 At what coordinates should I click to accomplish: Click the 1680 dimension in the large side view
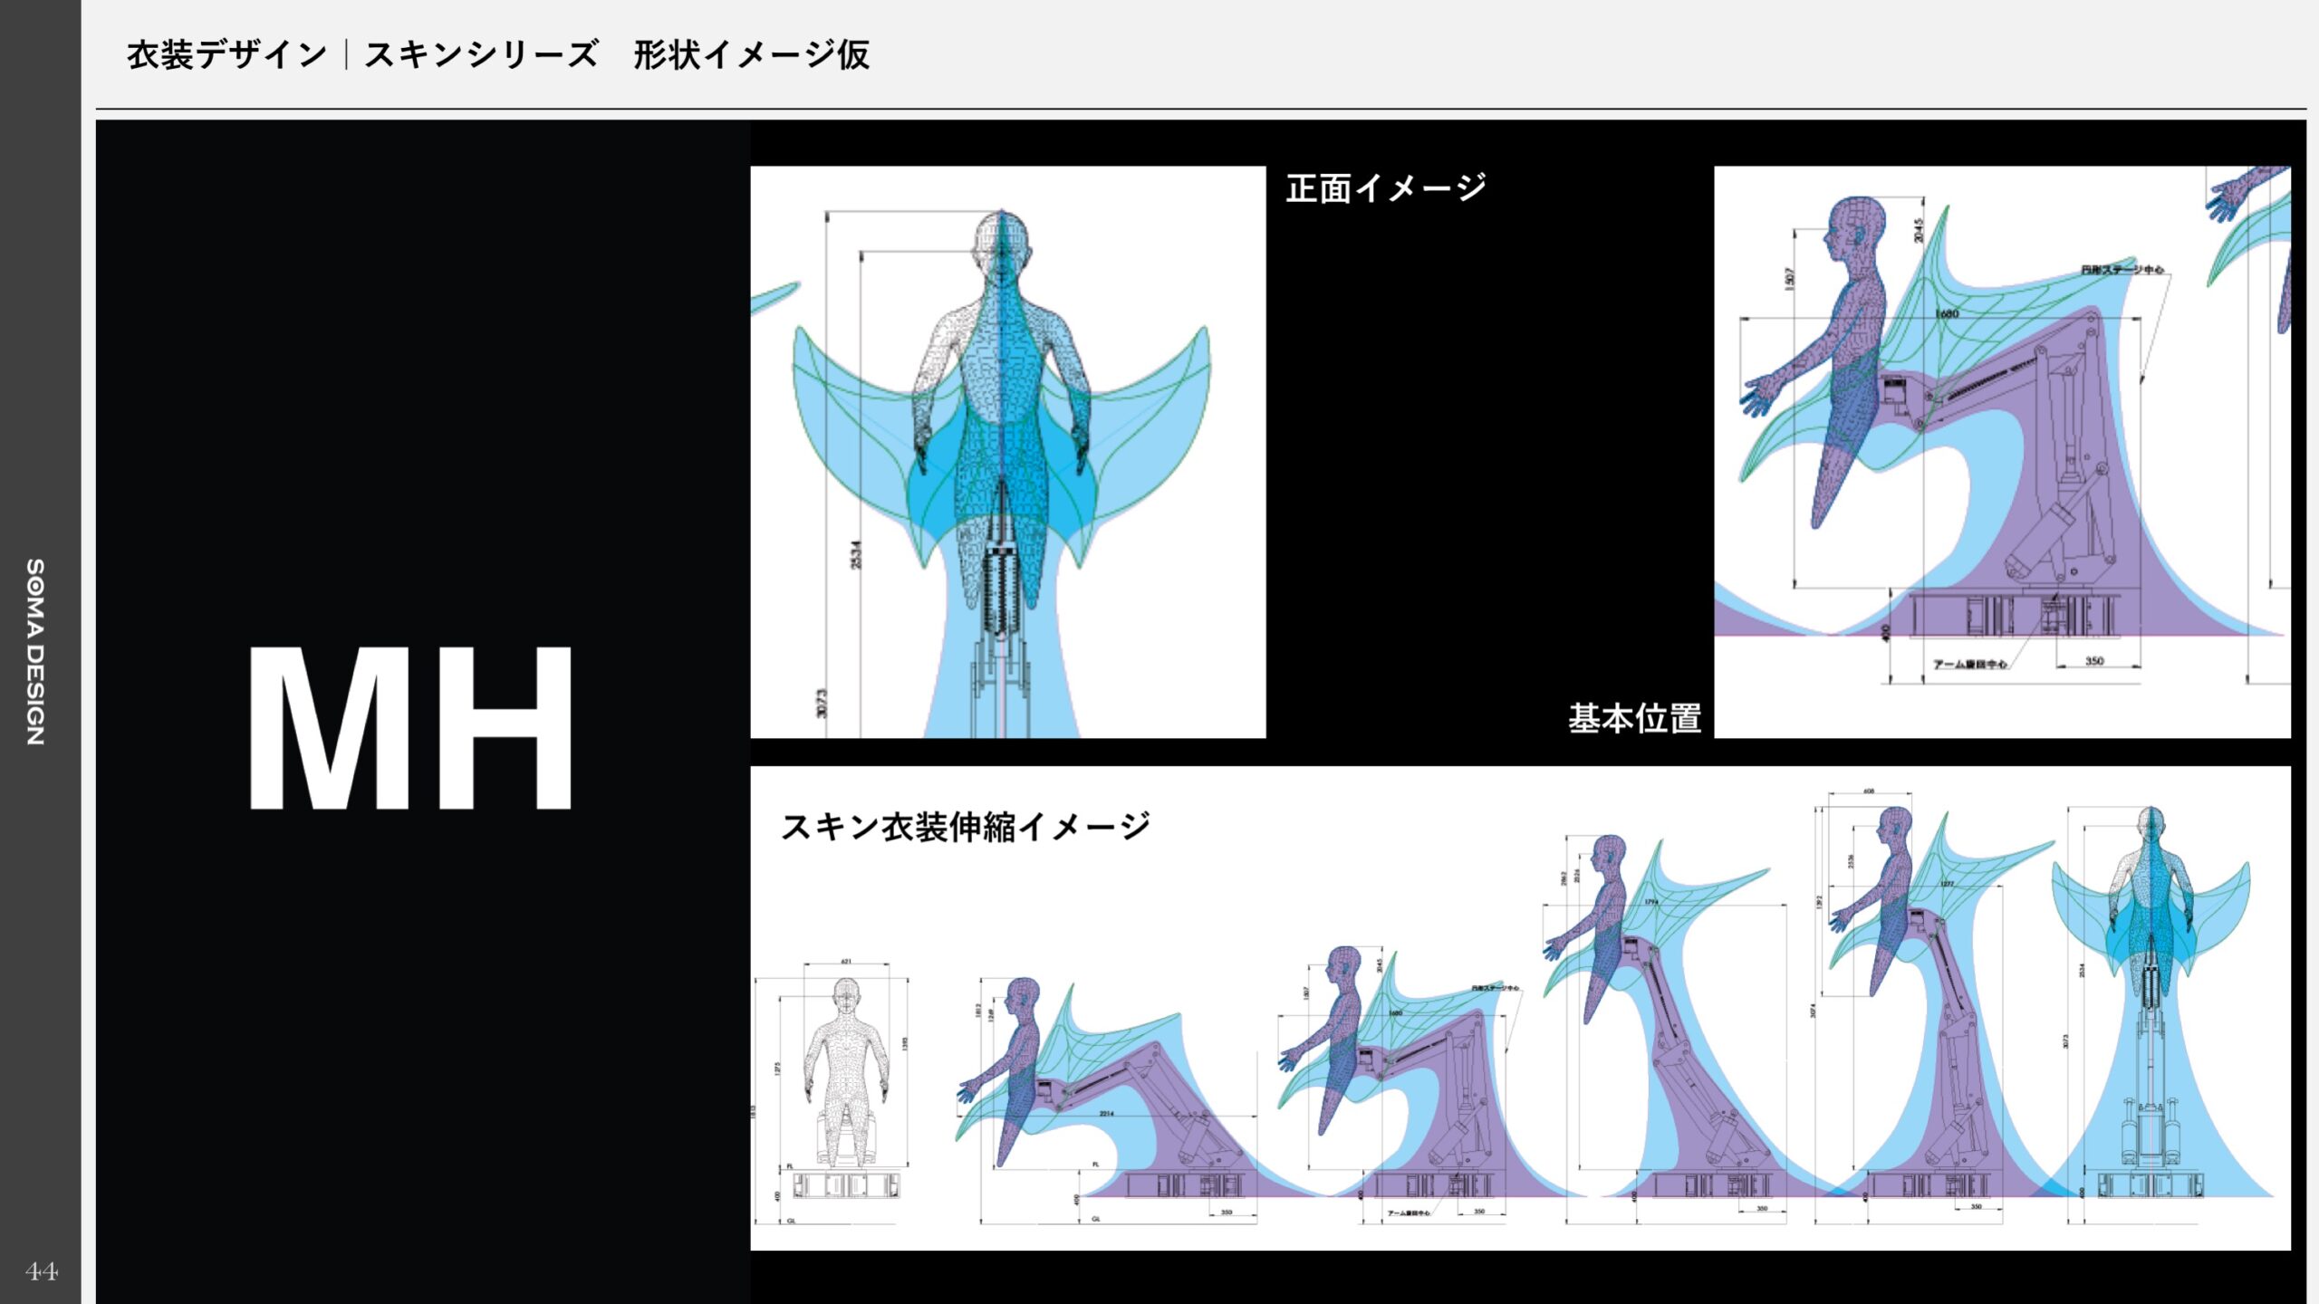(1946, 314)
